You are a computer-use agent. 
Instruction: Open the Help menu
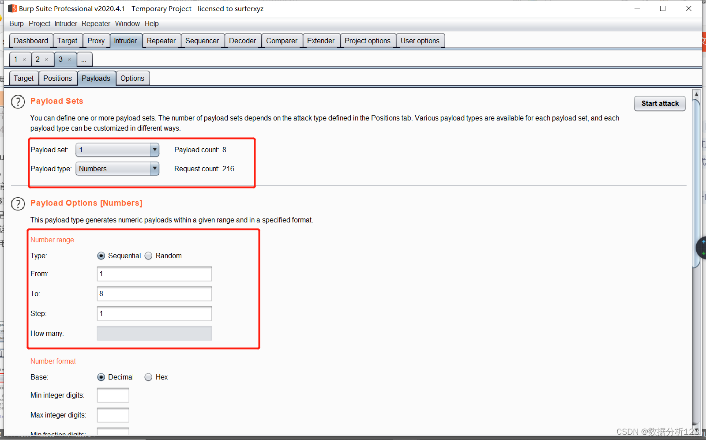[x=151, y=24]
